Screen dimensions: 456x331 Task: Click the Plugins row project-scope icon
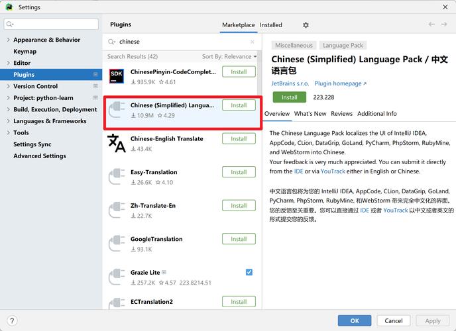click(x=95, y=75)
